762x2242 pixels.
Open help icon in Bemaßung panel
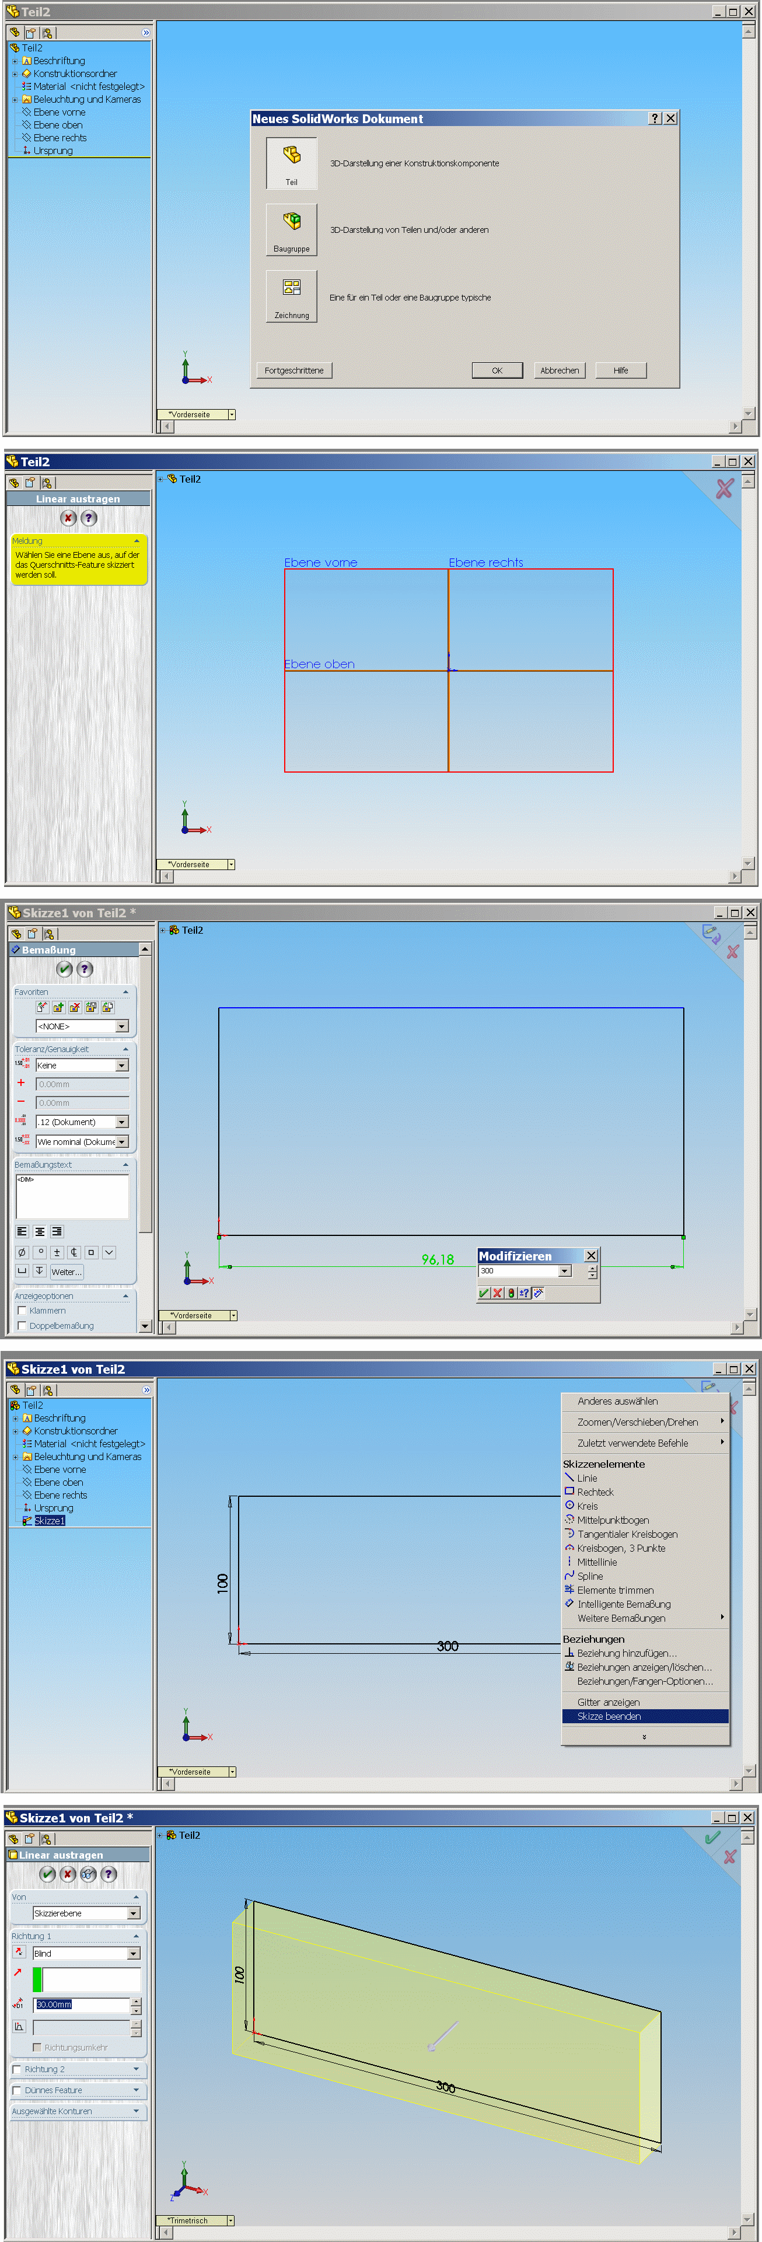85,969
